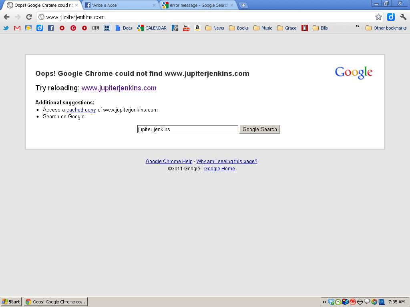Switch to the Write a Note tab

click(119, 5)
